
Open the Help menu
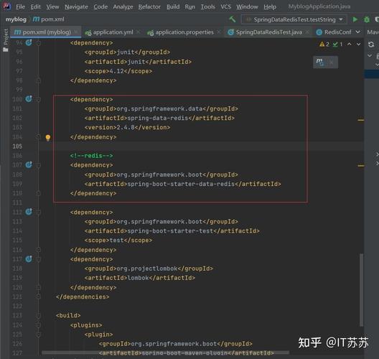(x=270, y=6)
